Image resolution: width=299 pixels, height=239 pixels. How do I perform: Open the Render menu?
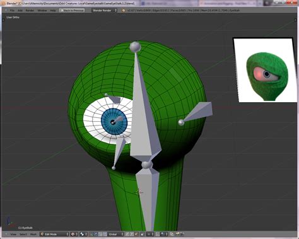30,10
